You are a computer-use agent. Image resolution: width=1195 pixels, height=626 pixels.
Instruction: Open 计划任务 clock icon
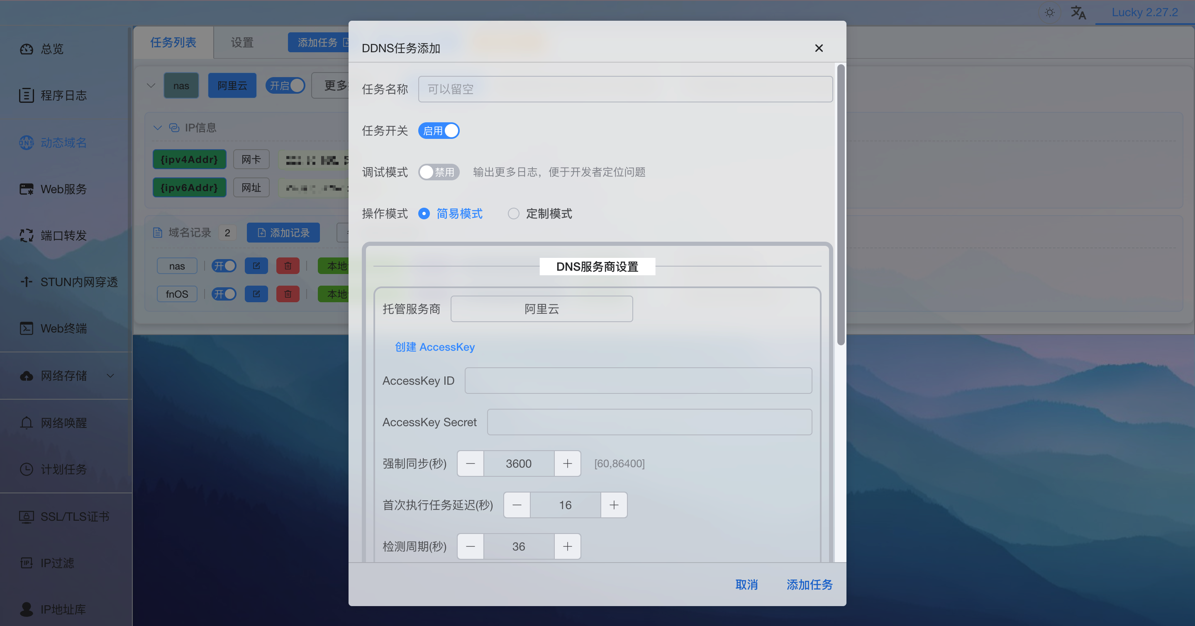[27, 469]
